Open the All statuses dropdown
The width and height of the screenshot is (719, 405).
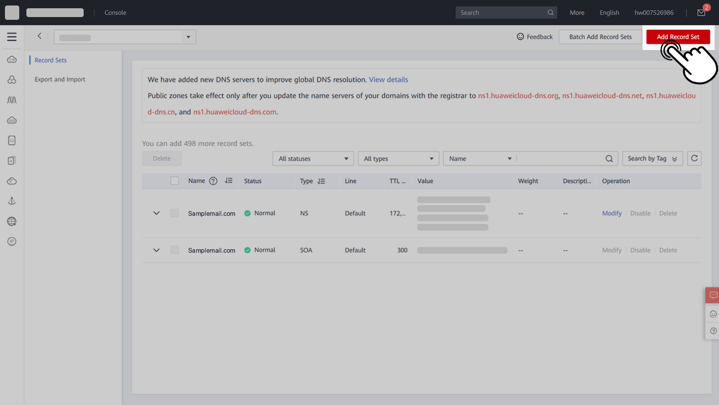click(313, 158)
